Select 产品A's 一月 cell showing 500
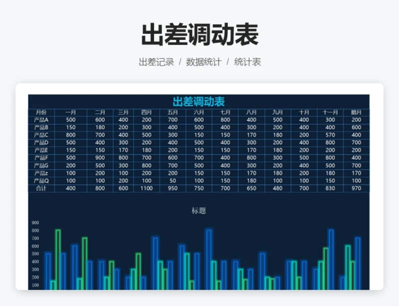The width and height of the screenshot is (399, 306). (x=71, y=120)
